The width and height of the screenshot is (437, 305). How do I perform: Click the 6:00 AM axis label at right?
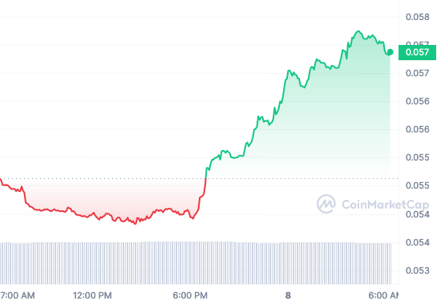point(383,295)
